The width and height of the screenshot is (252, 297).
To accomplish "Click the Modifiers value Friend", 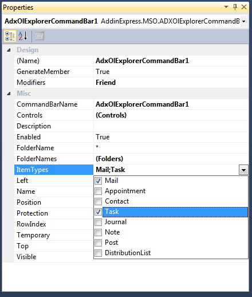I will (171, 83).
